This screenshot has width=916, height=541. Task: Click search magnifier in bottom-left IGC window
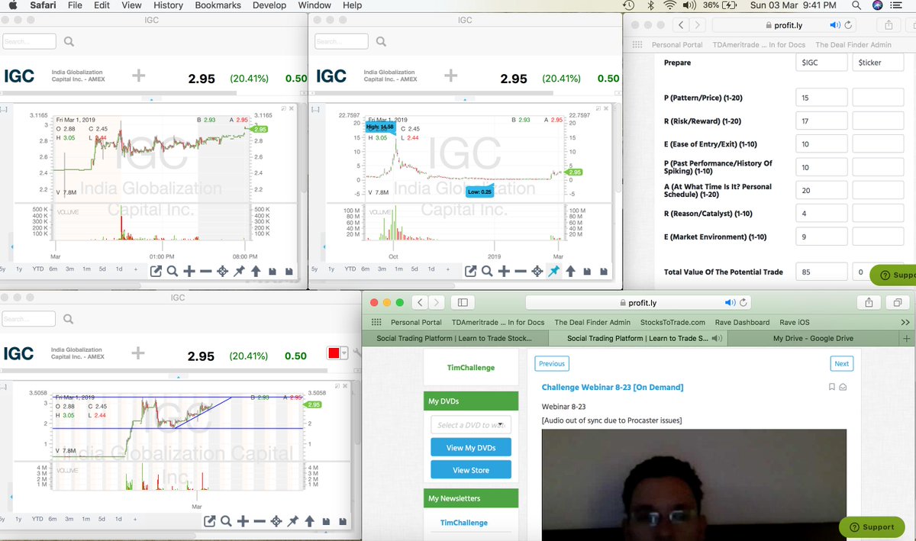[69, 319]
